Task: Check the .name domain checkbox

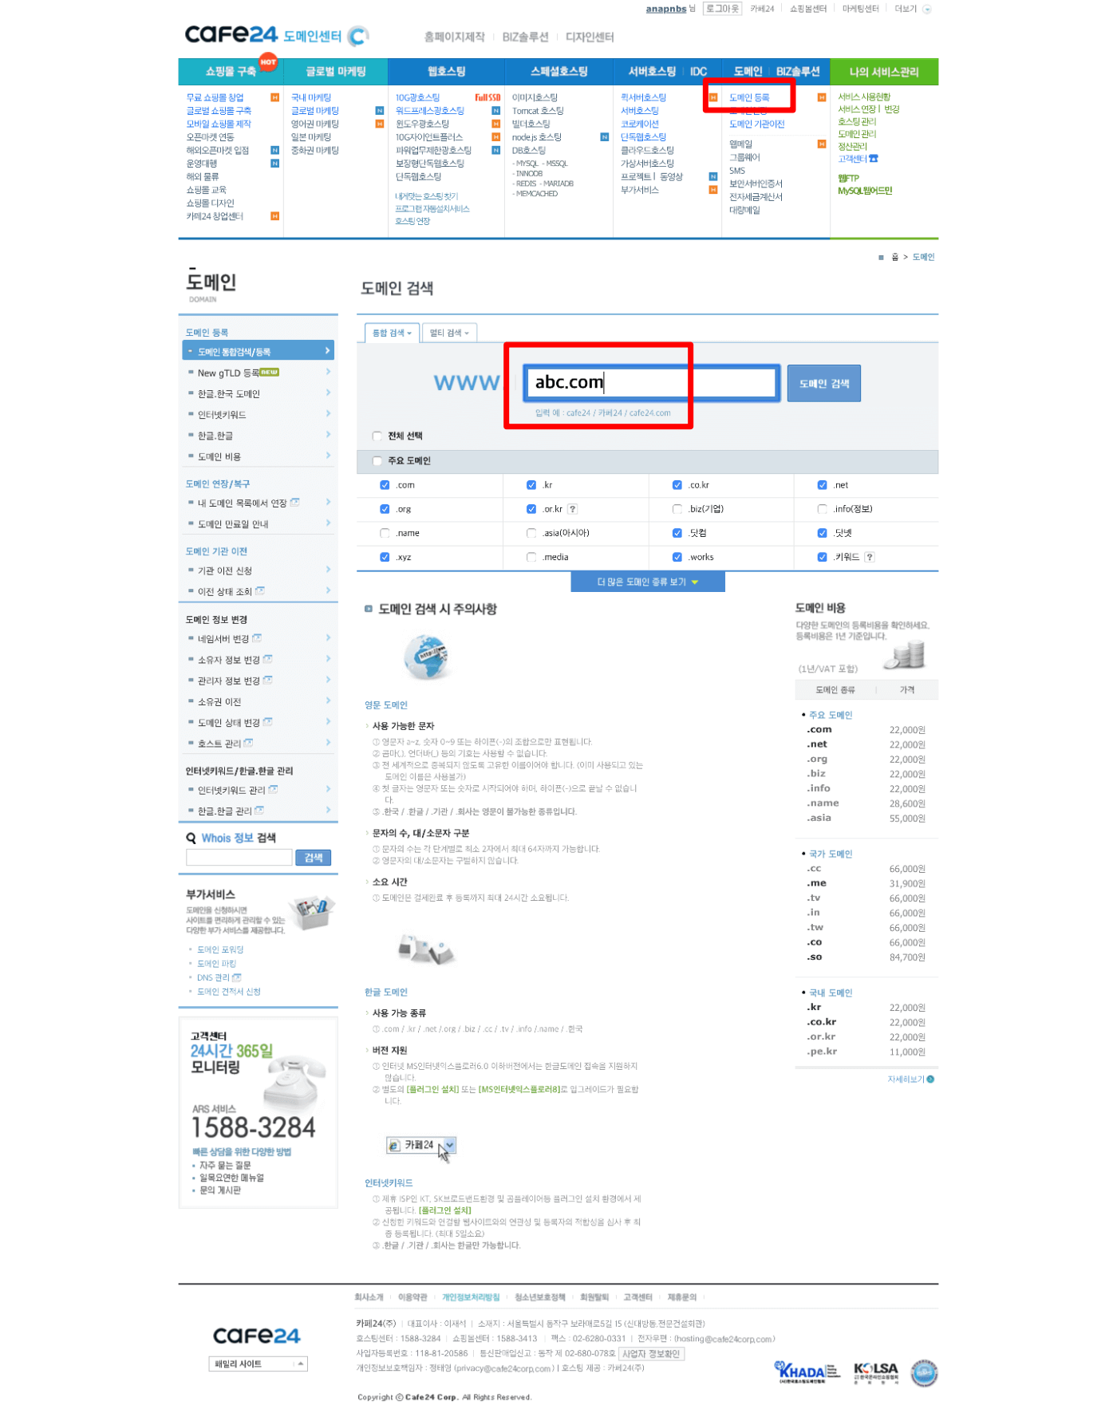Action: [385, 533]
